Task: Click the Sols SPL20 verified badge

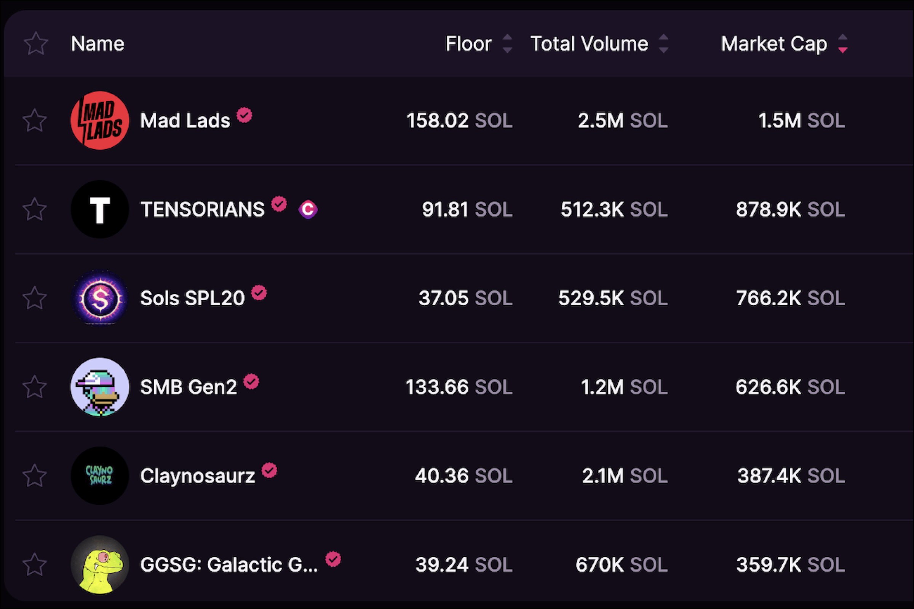Action: pos(259,293)
